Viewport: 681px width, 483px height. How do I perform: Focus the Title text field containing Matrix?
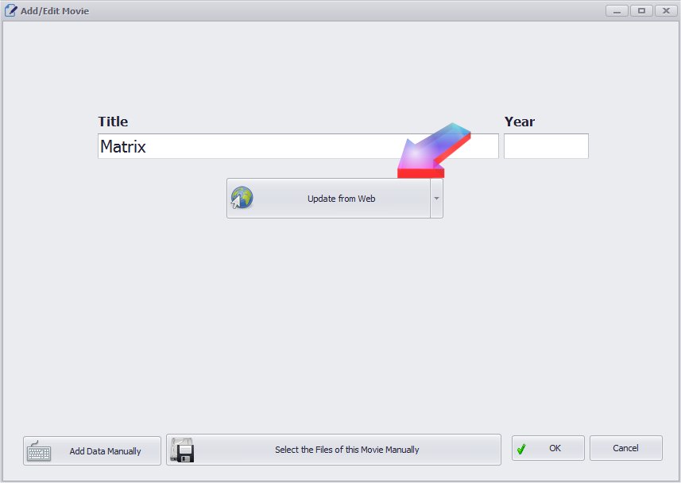coord(298,146)
